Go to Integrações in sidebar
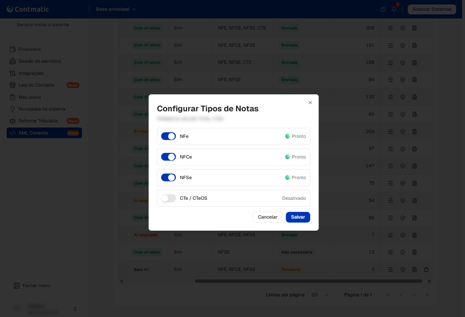The width and height of the screenshot is (465, 317). 31,73
